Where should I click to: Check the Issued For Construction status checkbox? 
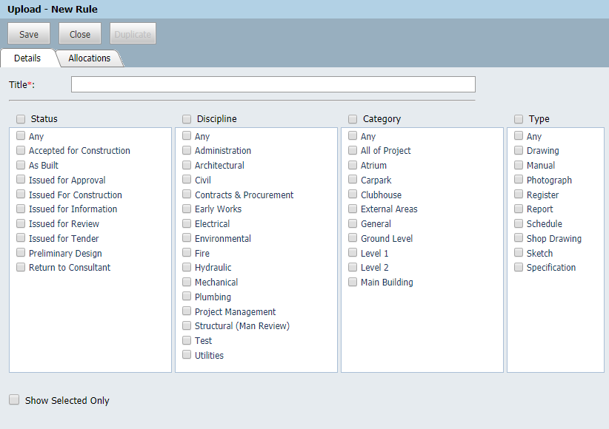[20, 195]
